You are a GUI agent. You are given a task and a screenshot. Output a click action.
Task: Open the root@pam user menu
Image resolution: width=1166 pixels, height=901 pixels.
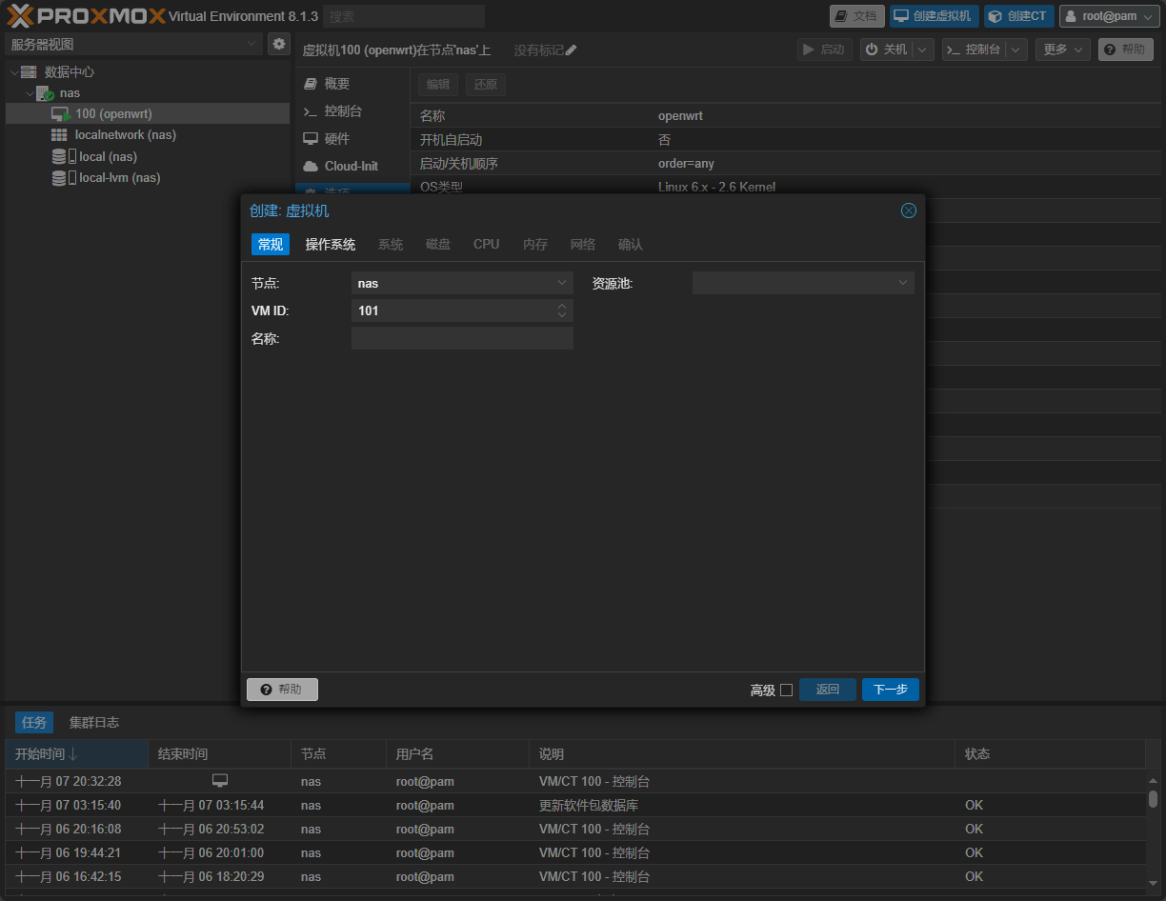click(x=1109, y=16)
